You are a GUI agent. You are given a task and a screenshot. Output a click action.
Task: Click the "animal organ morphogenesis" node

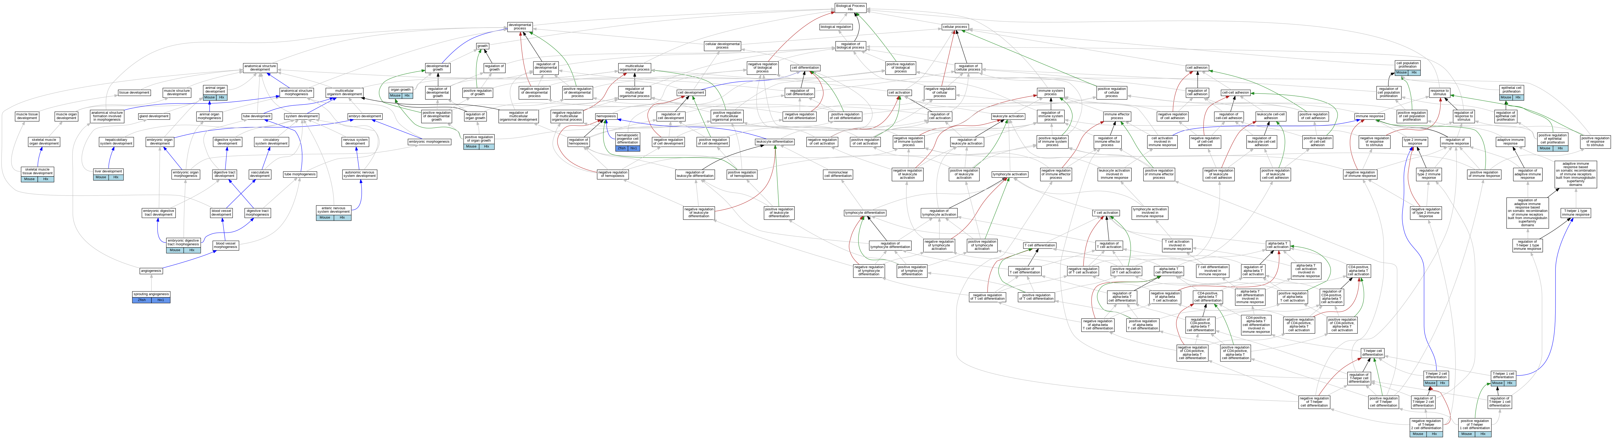[209, 116]
